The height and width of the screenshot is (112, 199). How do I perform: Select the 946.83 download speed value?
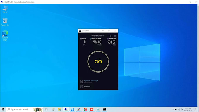(97, 42)
